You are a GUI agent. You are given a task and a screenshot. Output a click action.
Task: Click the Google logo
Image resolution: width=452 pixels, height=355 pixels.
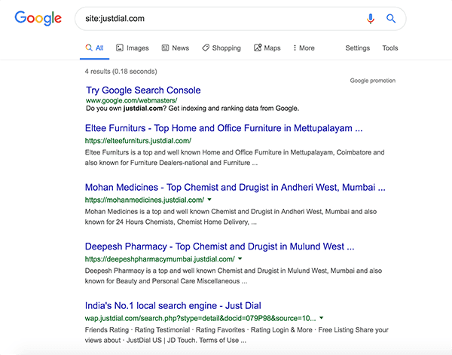(x=38, y=18)
